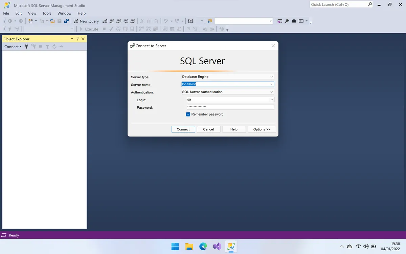Click the wrench Properties icon

pyautogui.click(x=287, y=21)
